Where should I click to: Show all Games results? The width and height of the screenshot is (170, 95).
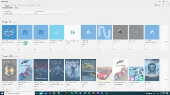click(x=16, y=56)
